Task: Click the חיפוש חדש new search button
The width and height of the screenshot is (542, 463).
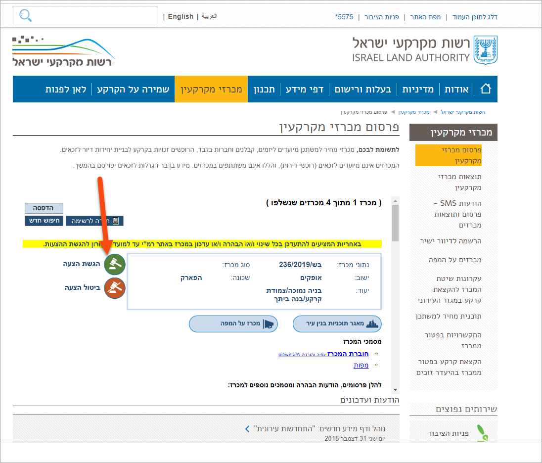Action: click(44, 221)
